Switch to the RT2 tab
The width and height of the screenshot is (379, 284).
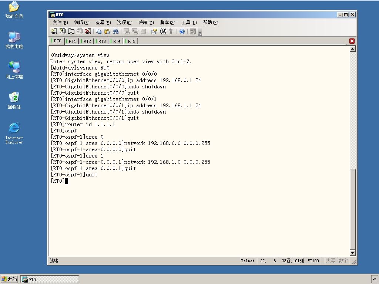87,41
